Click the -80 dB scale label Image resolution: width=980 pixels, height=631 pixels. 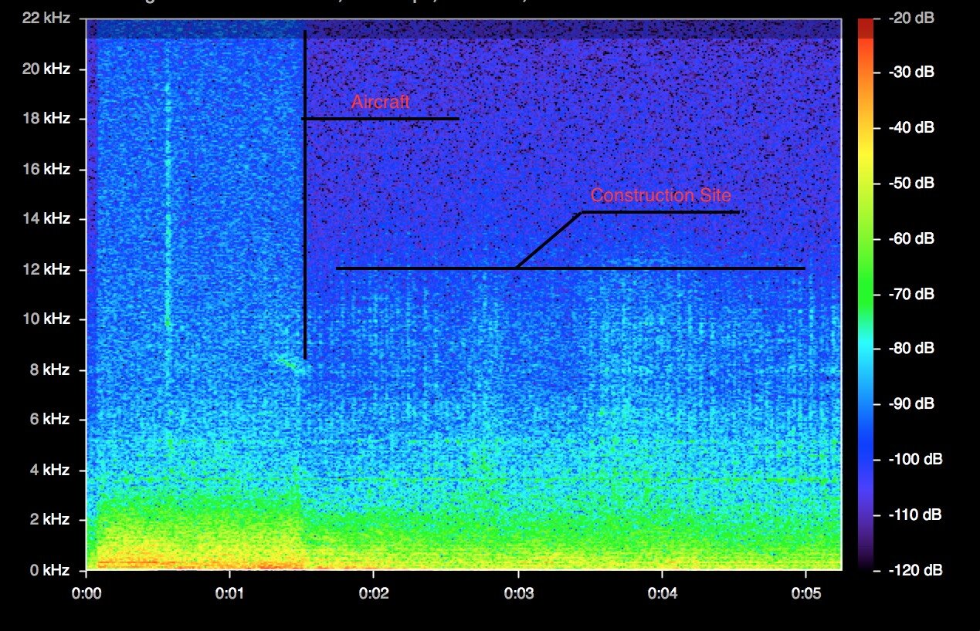(913, 349)
